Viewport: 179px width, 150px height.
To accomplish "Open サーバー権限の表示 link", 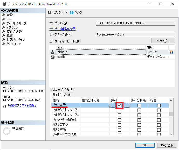I will point(63,29).
